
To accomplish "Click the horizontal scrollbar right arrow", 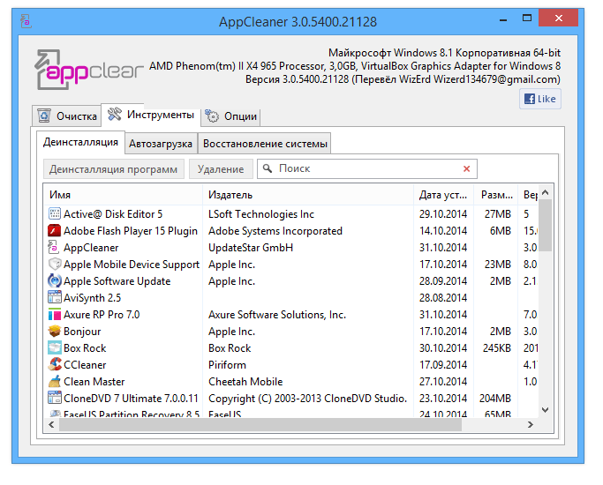I will [531, 425].
